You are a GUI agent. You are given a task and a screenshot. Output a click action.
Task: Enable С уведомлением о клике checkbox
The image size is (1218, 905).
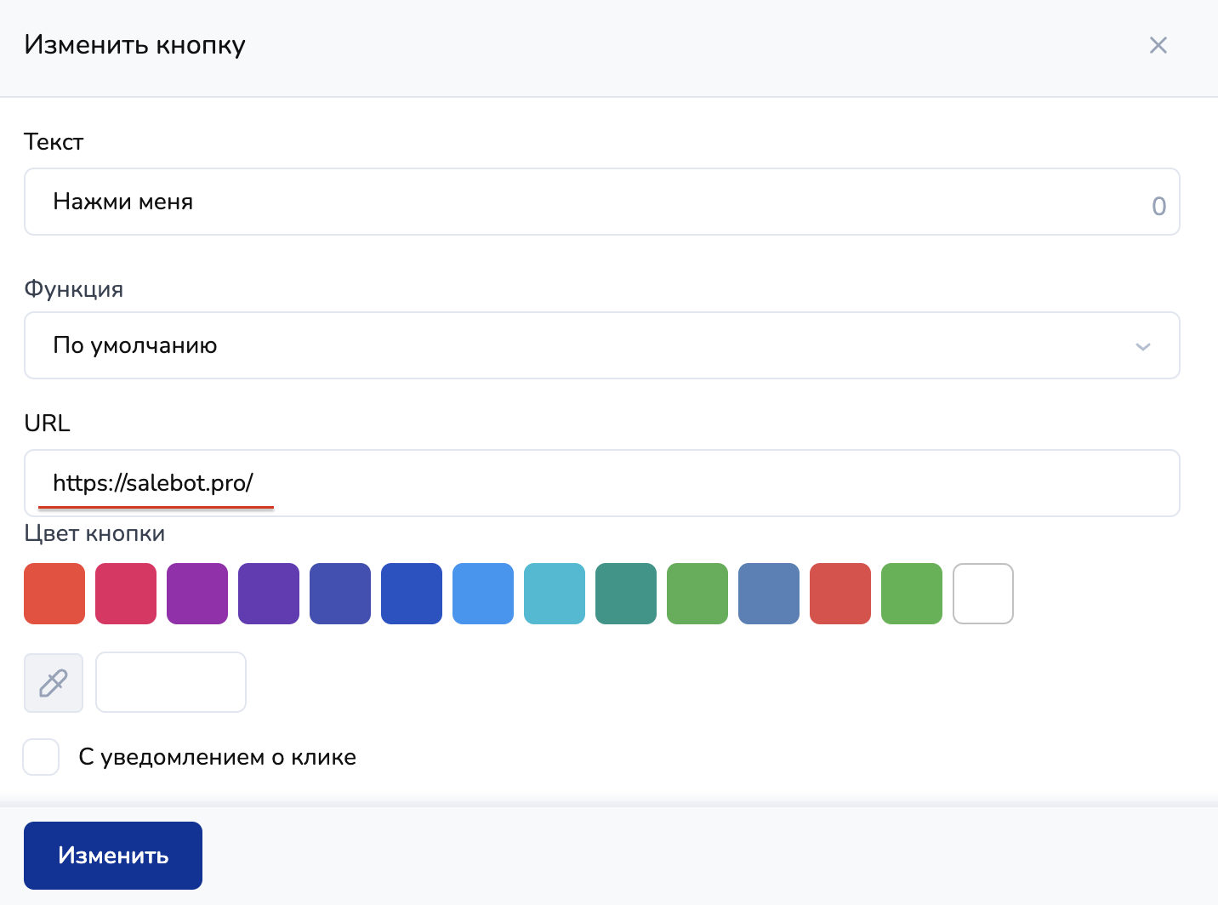(41, 757)
